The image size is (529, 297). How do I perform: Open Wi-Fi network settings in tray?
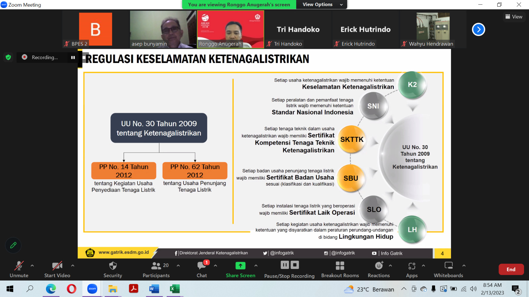[x=464, y=289]
